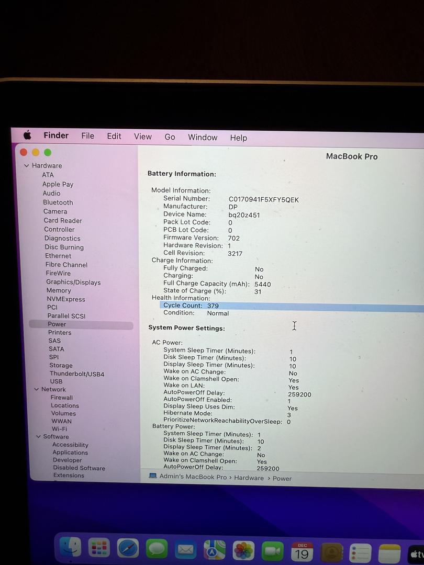Select Wi-Fi under Network

59,429
